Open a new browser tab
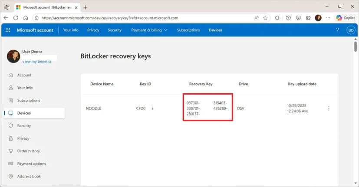The height and width of the screenshot is (187, 359). tap(85, 7)
